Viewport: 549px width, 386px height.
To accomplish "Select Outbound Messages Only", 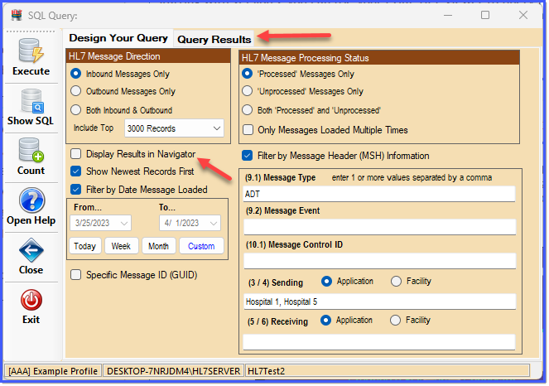I will coord(76,91).
